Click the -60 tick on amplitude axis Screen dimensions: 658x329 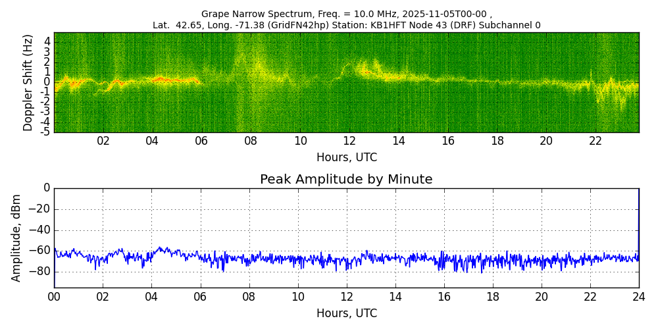tap(40, 250)
